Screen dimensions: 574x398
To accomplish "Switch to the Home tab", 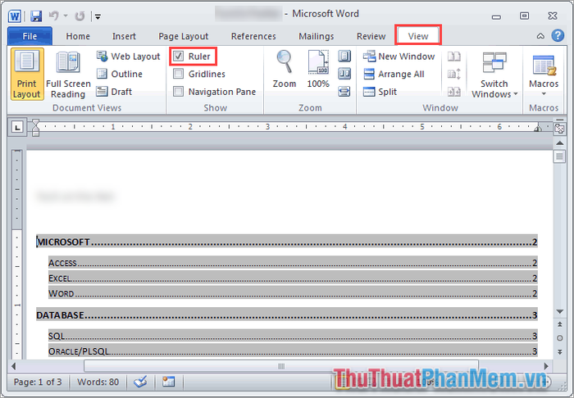I will tap(78, 36).
